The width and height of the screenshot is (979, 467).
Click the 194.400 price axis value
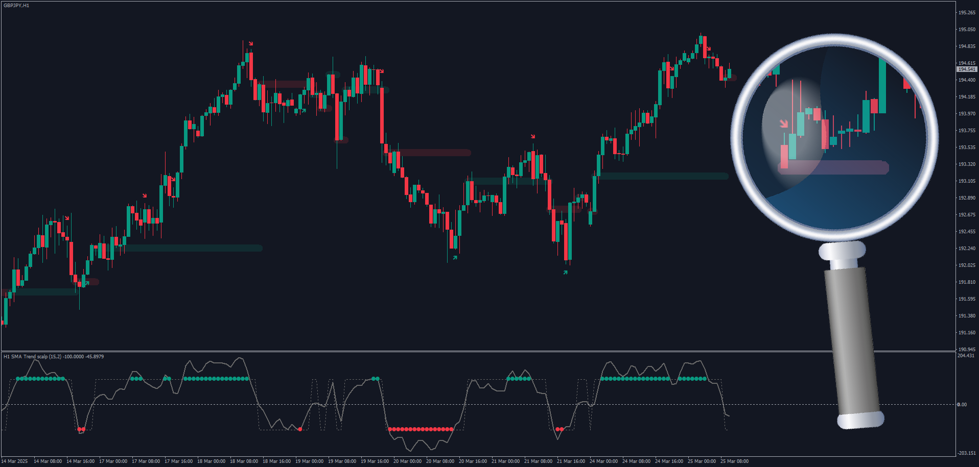[967, 80]
